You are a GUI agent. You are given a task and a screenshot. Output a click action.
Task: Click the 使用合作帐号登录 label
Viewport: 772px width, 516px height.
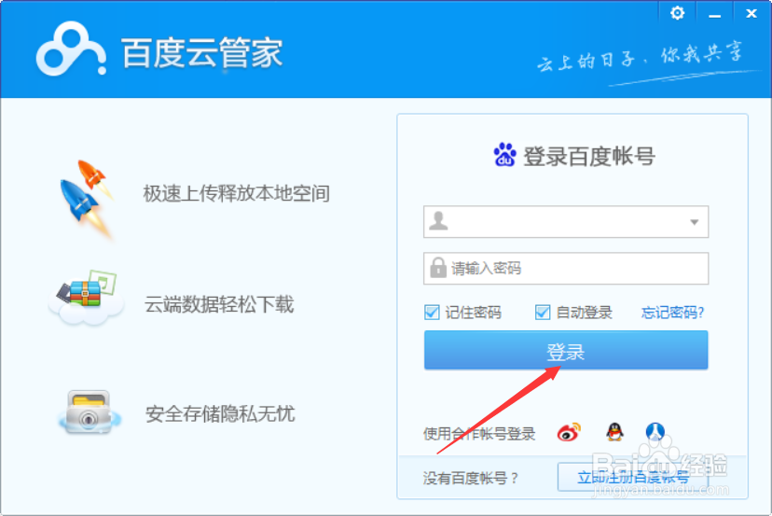click(x=479, y=434)
